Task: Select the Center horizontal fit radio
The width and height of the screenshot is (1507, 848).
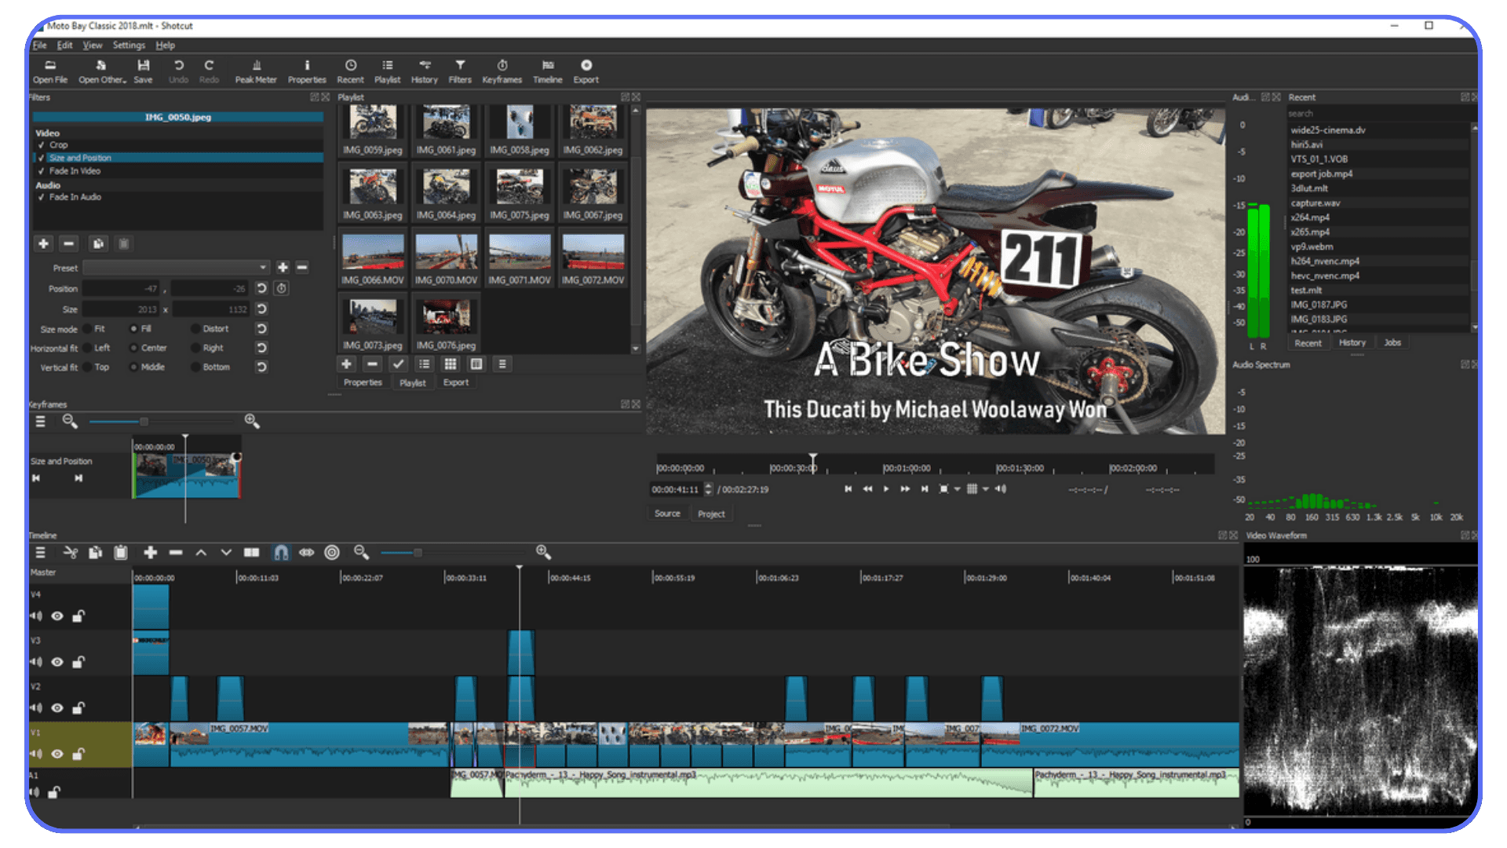Action: pos(133,348)
